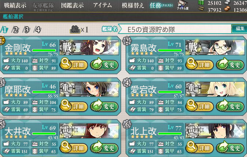Click 愛宕改's portrait thumbnail
The width and height of the screenshot is (247, 157).
(x=215, y=89)
